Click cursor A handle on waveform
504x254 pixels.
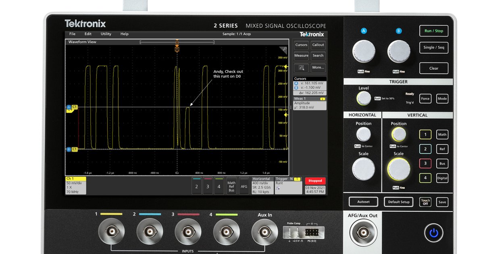click(69, 107)
